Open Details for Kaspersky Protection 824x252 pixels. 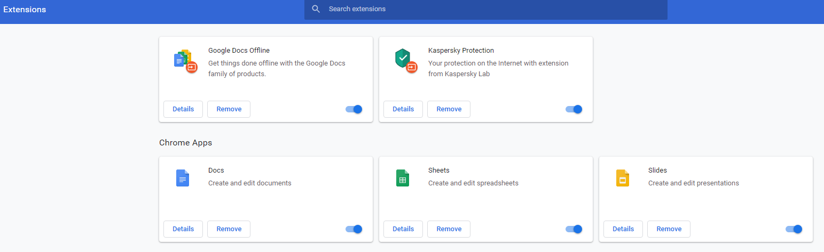coord(403,109)
